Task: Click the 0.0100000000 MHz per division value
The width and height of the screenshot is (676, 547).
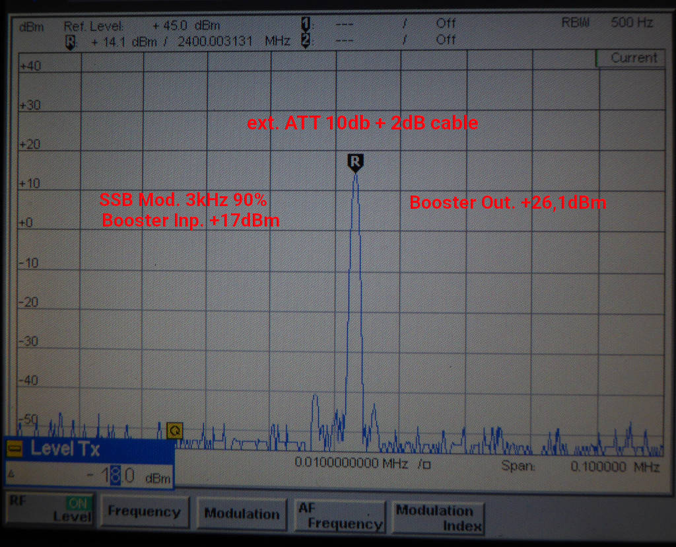Action: click(351, 463)
